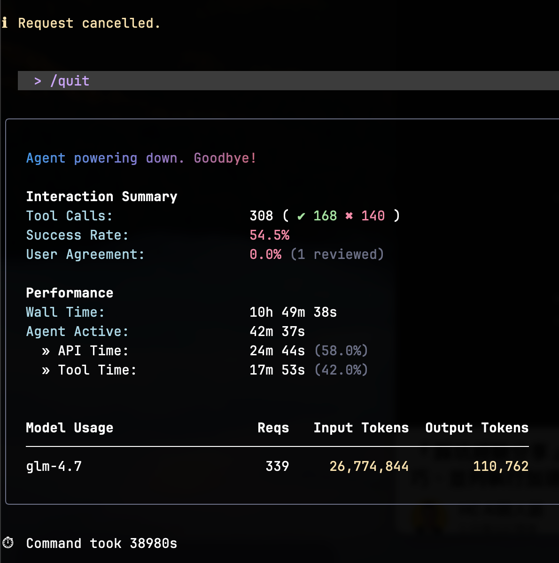Click the green checkmark before 168
The width and height of the screenshot is (559, 563).
301,216
